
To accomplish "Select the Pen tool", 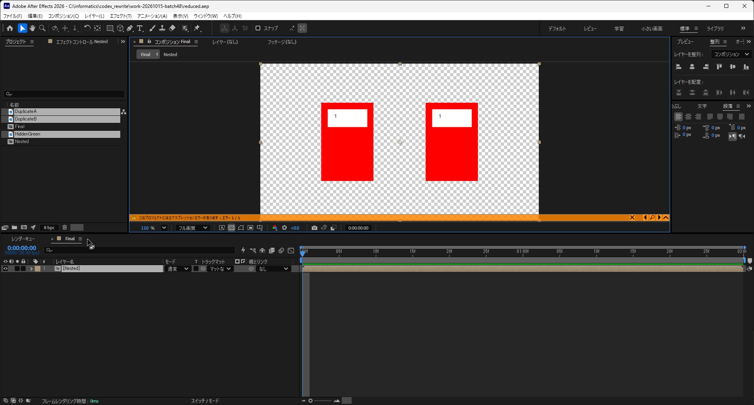I will click(x=130, y=28).
